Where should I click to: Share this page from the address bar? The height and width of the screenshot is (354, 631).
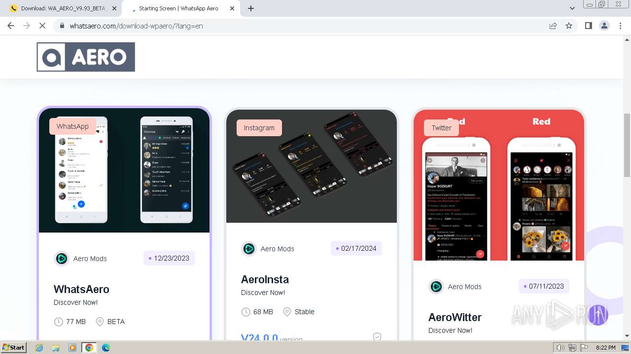(x=553, y=26)
